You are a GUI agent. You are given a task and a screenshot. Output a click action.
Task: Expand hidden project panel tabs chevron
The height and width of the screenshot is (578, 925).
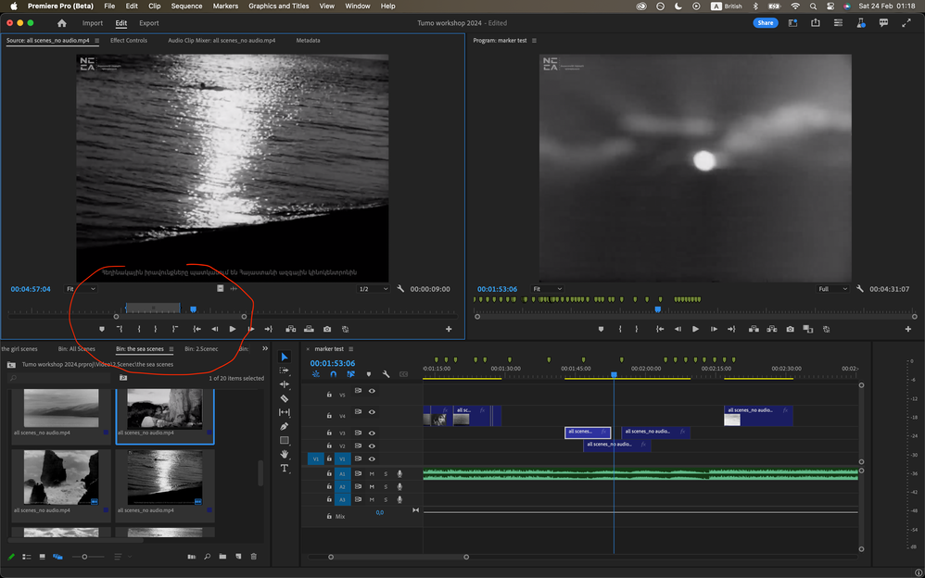pos(265,349)
